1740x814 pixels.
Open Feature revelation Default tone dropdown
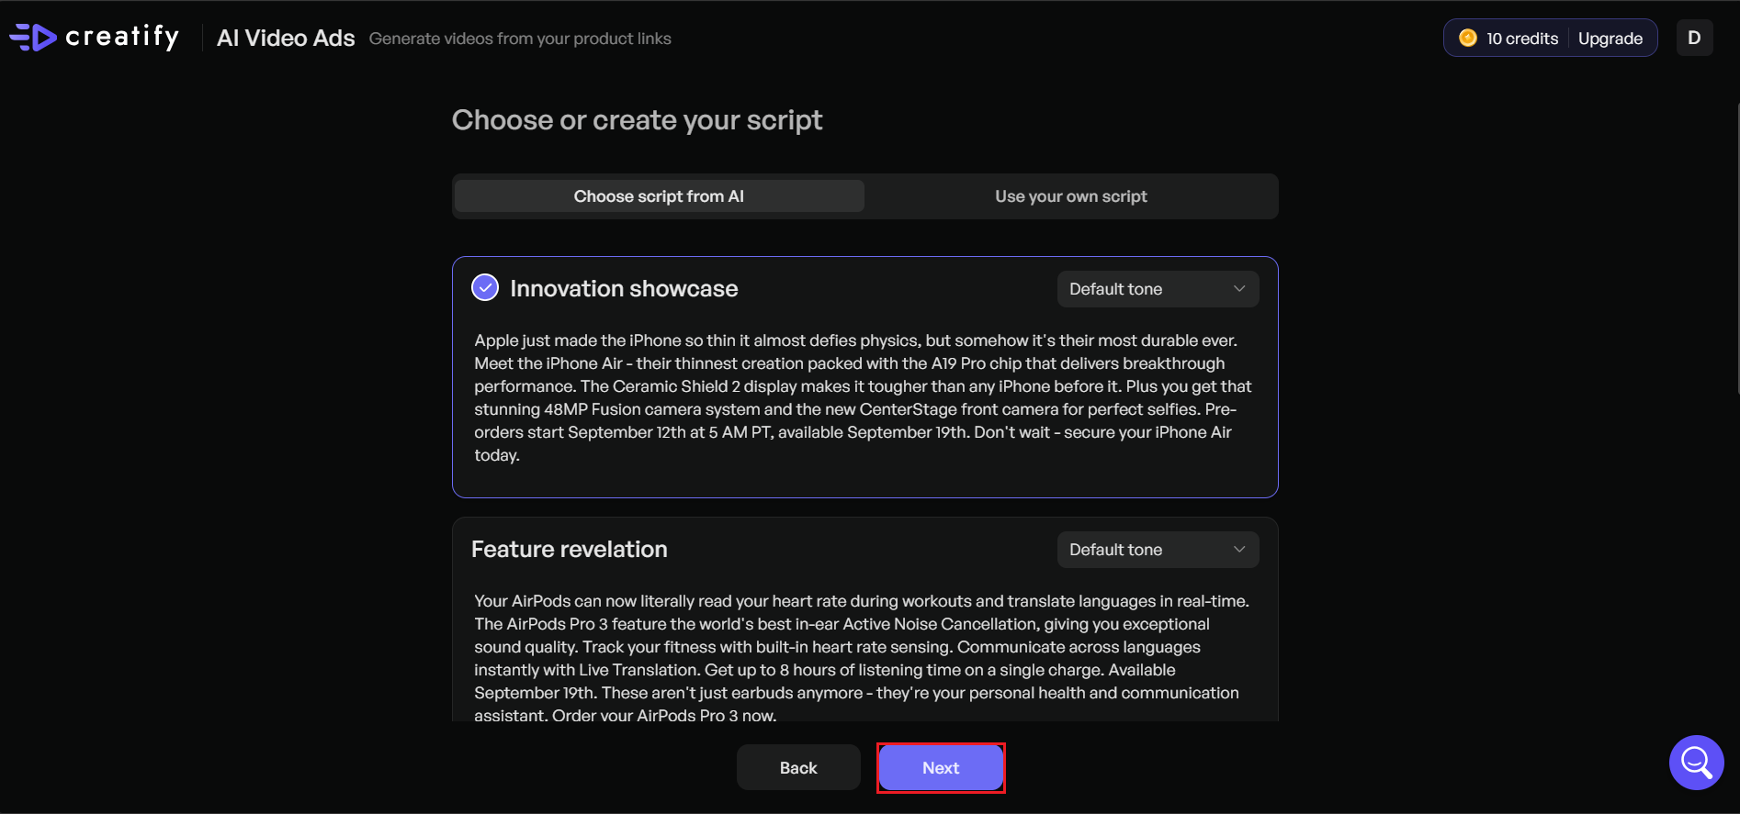1157,550
